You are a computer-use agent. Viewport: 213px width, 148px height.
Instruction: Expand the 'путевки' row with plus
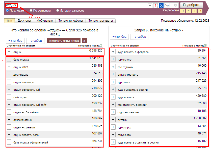[113, 120]
